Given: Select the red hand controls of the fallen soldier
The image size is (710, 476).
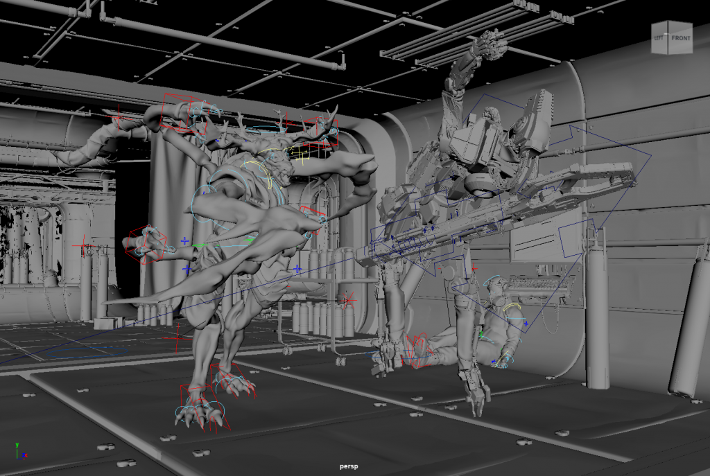Looking at the screenshot, I should click(x=416, y=346).
